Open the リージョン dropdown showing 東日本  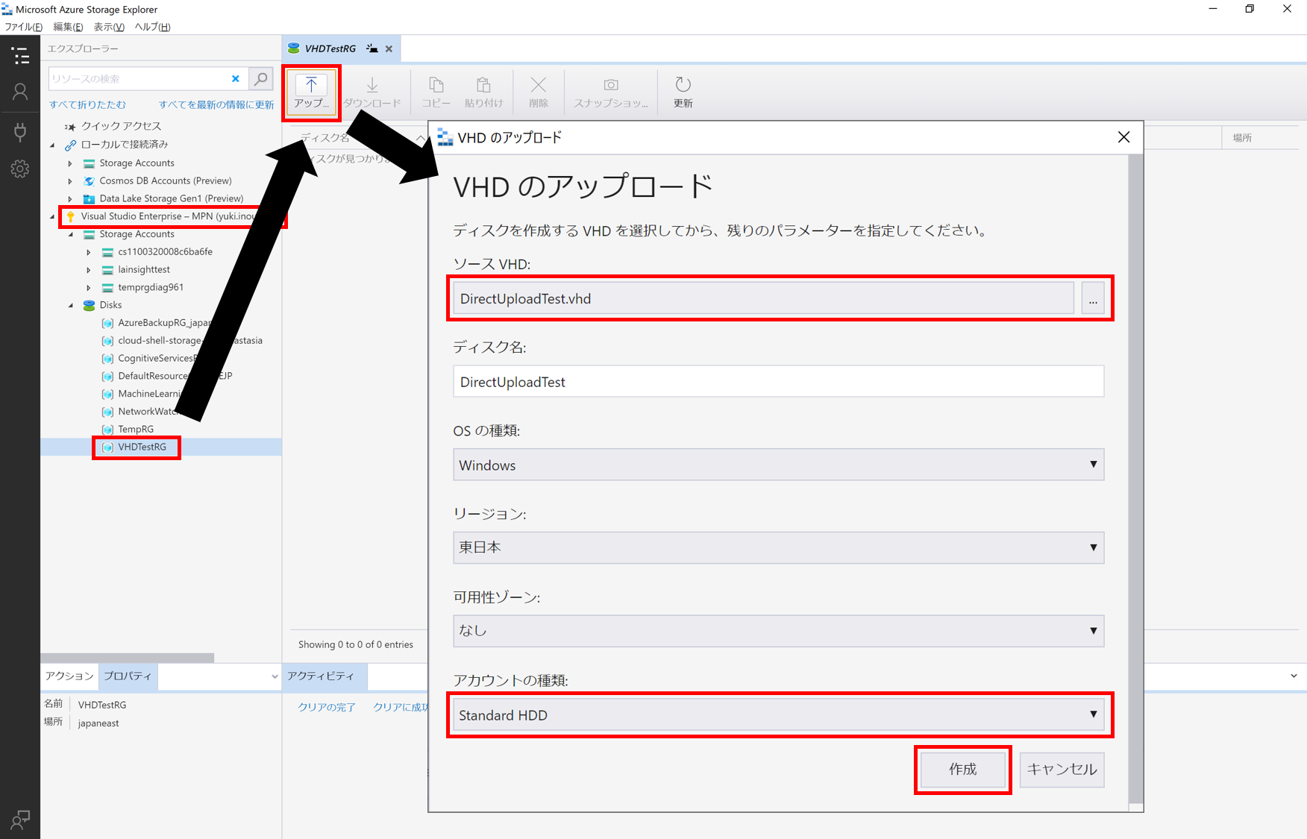pos(778,547)
